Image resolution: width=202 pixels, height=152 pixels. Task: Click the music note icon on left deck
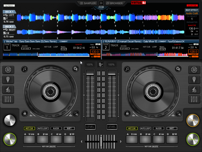click(x=24, y=69)
